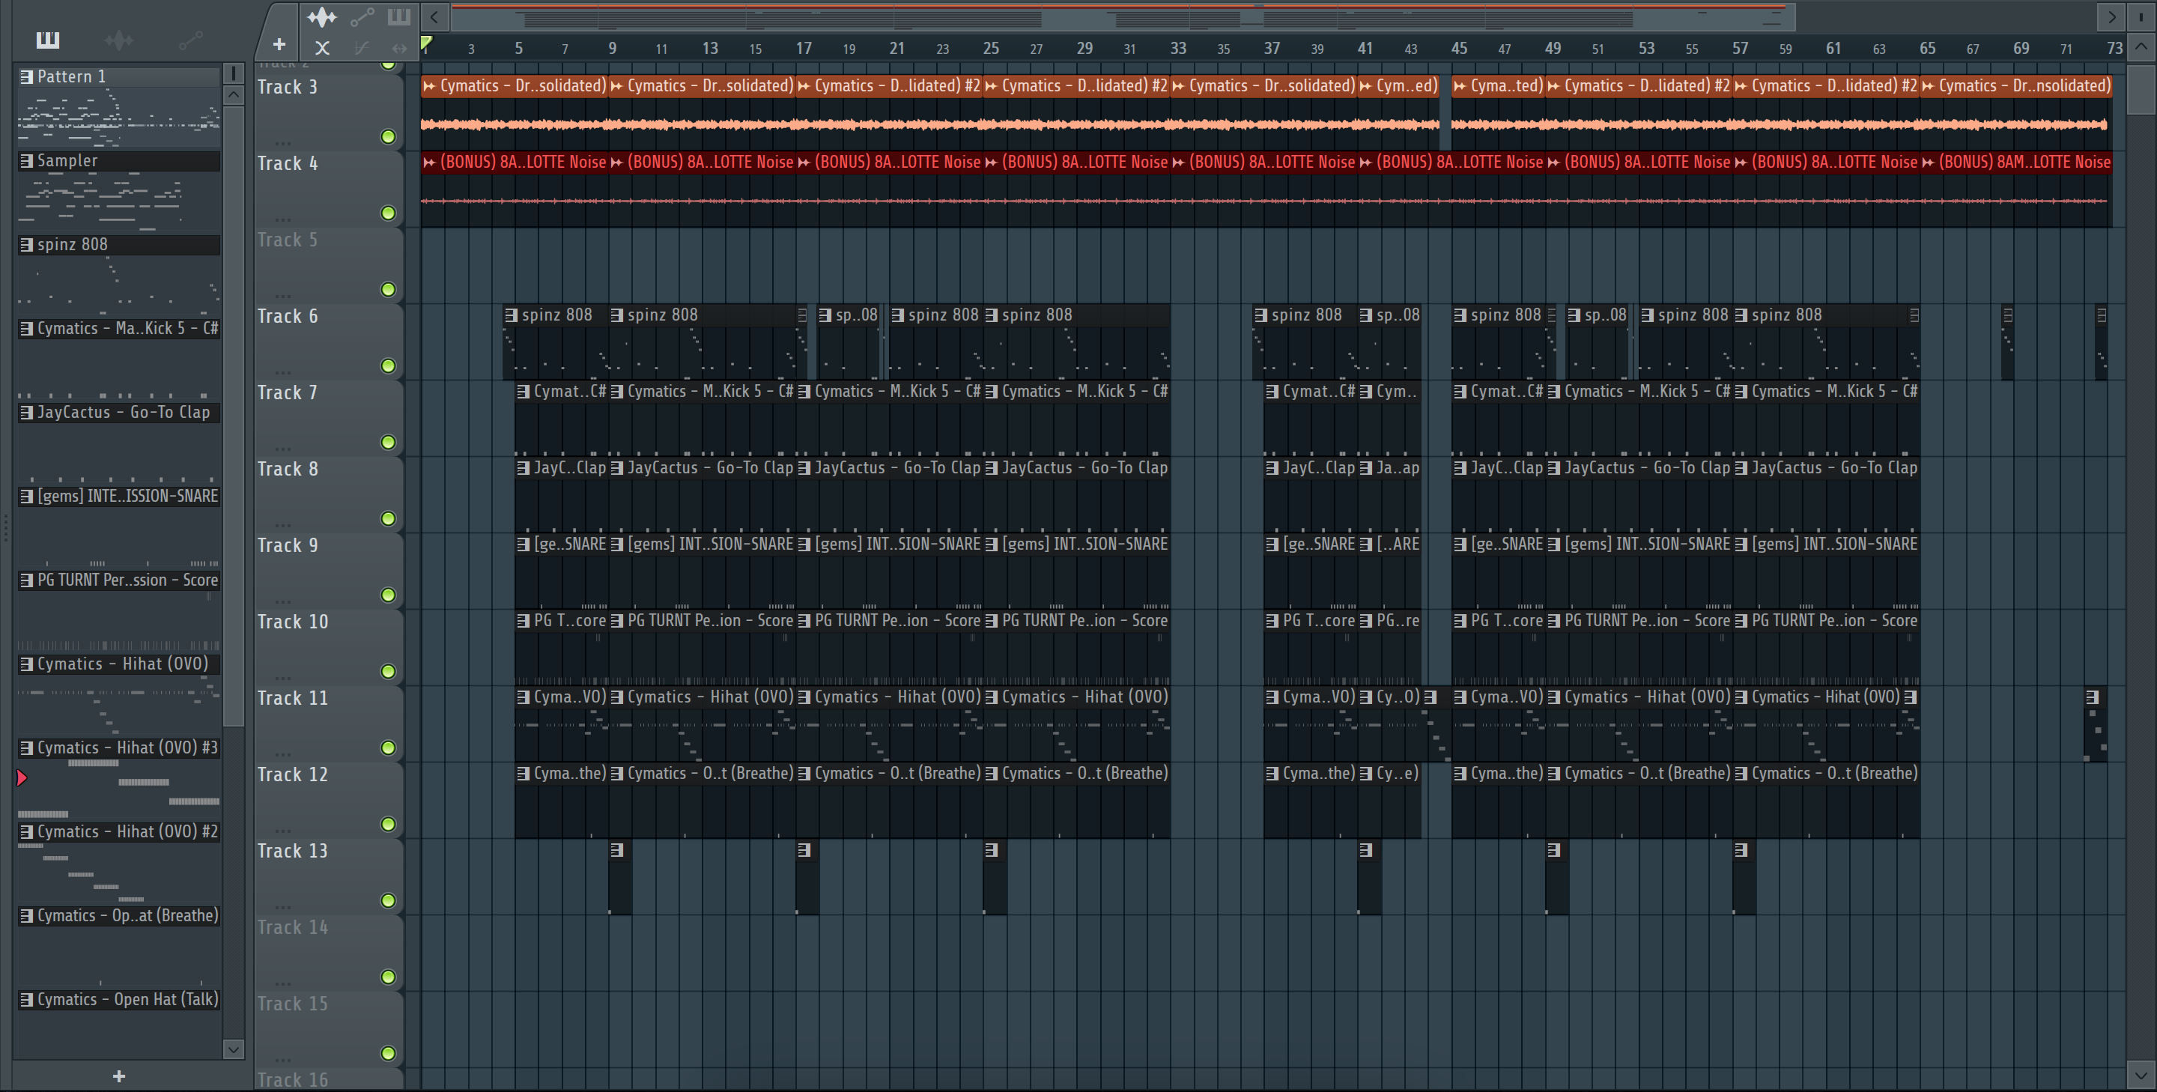Click the X crossfade icon above tracks

tap(321, 48)
